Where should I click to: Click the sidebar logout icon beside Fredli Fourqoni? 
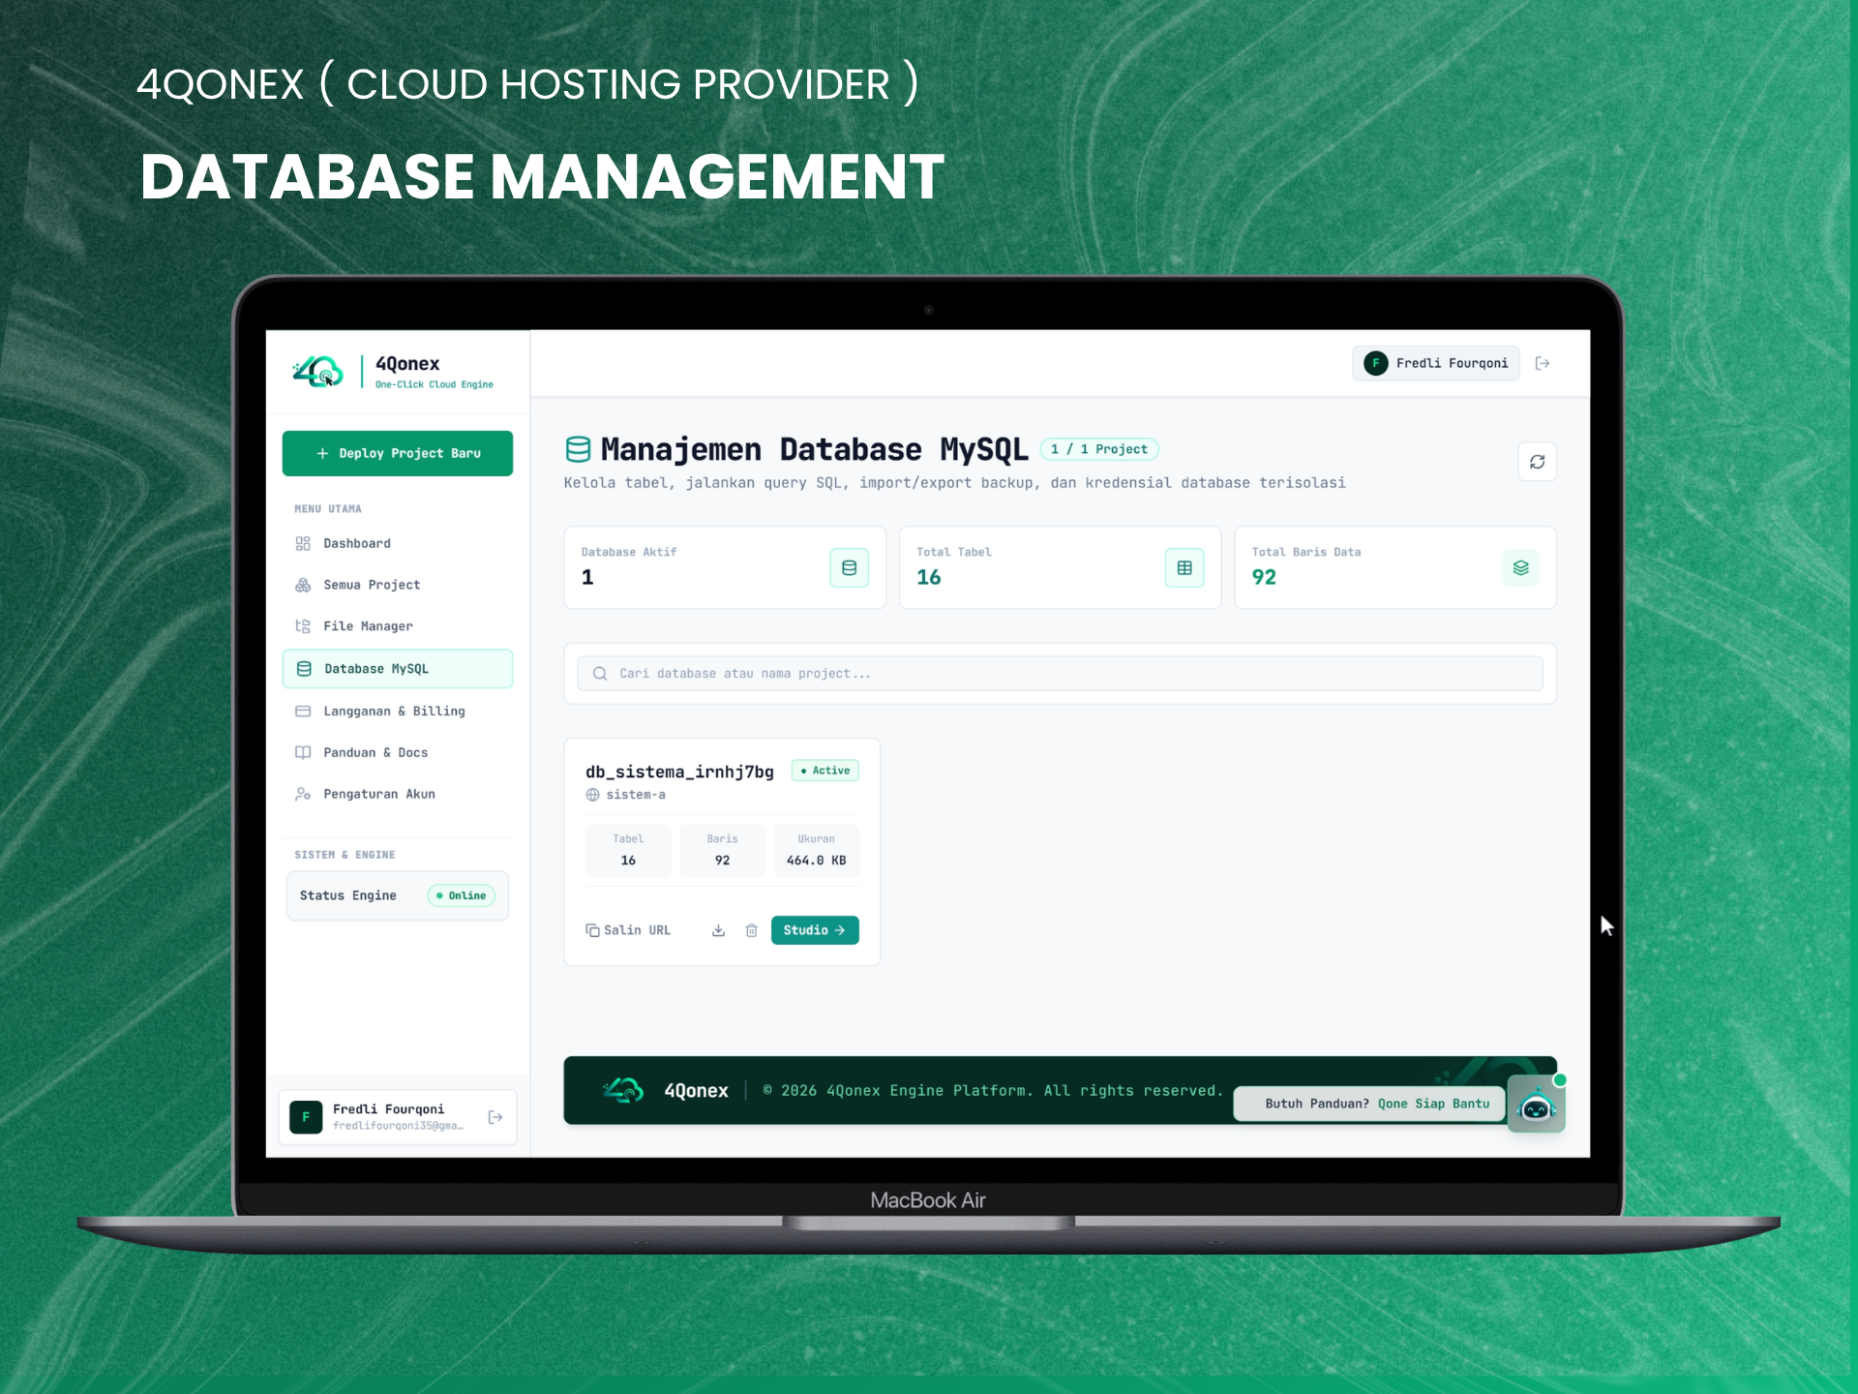coord(495,1117)
